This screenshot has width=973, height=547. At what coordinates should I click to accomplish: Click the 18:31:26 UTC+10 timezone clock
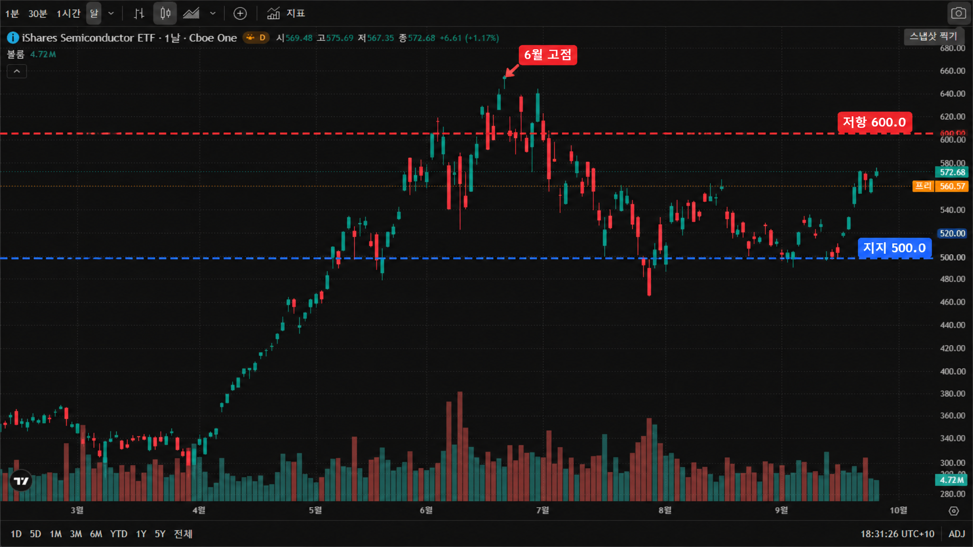coord(897,534)
